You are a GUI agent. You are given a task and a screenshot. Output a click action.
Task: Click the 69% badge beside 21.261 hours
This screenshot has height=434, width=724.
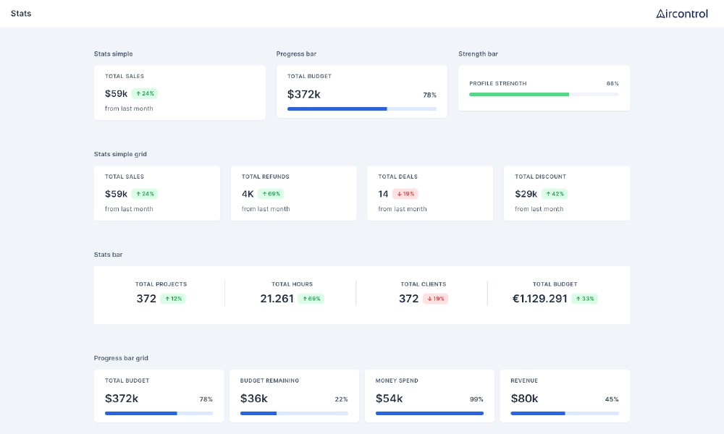[x=311, y=299]
